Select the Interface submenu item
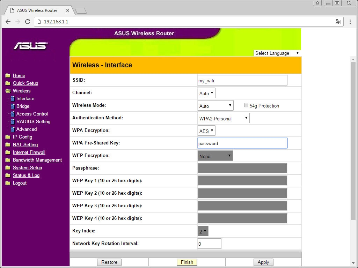Image resolution: width=358 pixels, height=268 pixels. click(x=25, y=98)
